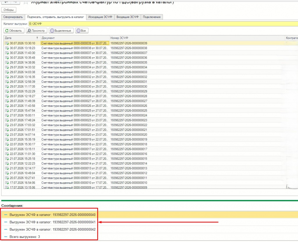This screenshot has width=298, height=242.
Task: Click ЭСЧФ number 193982297-2026-0000000038
Action: pos(129,48)
